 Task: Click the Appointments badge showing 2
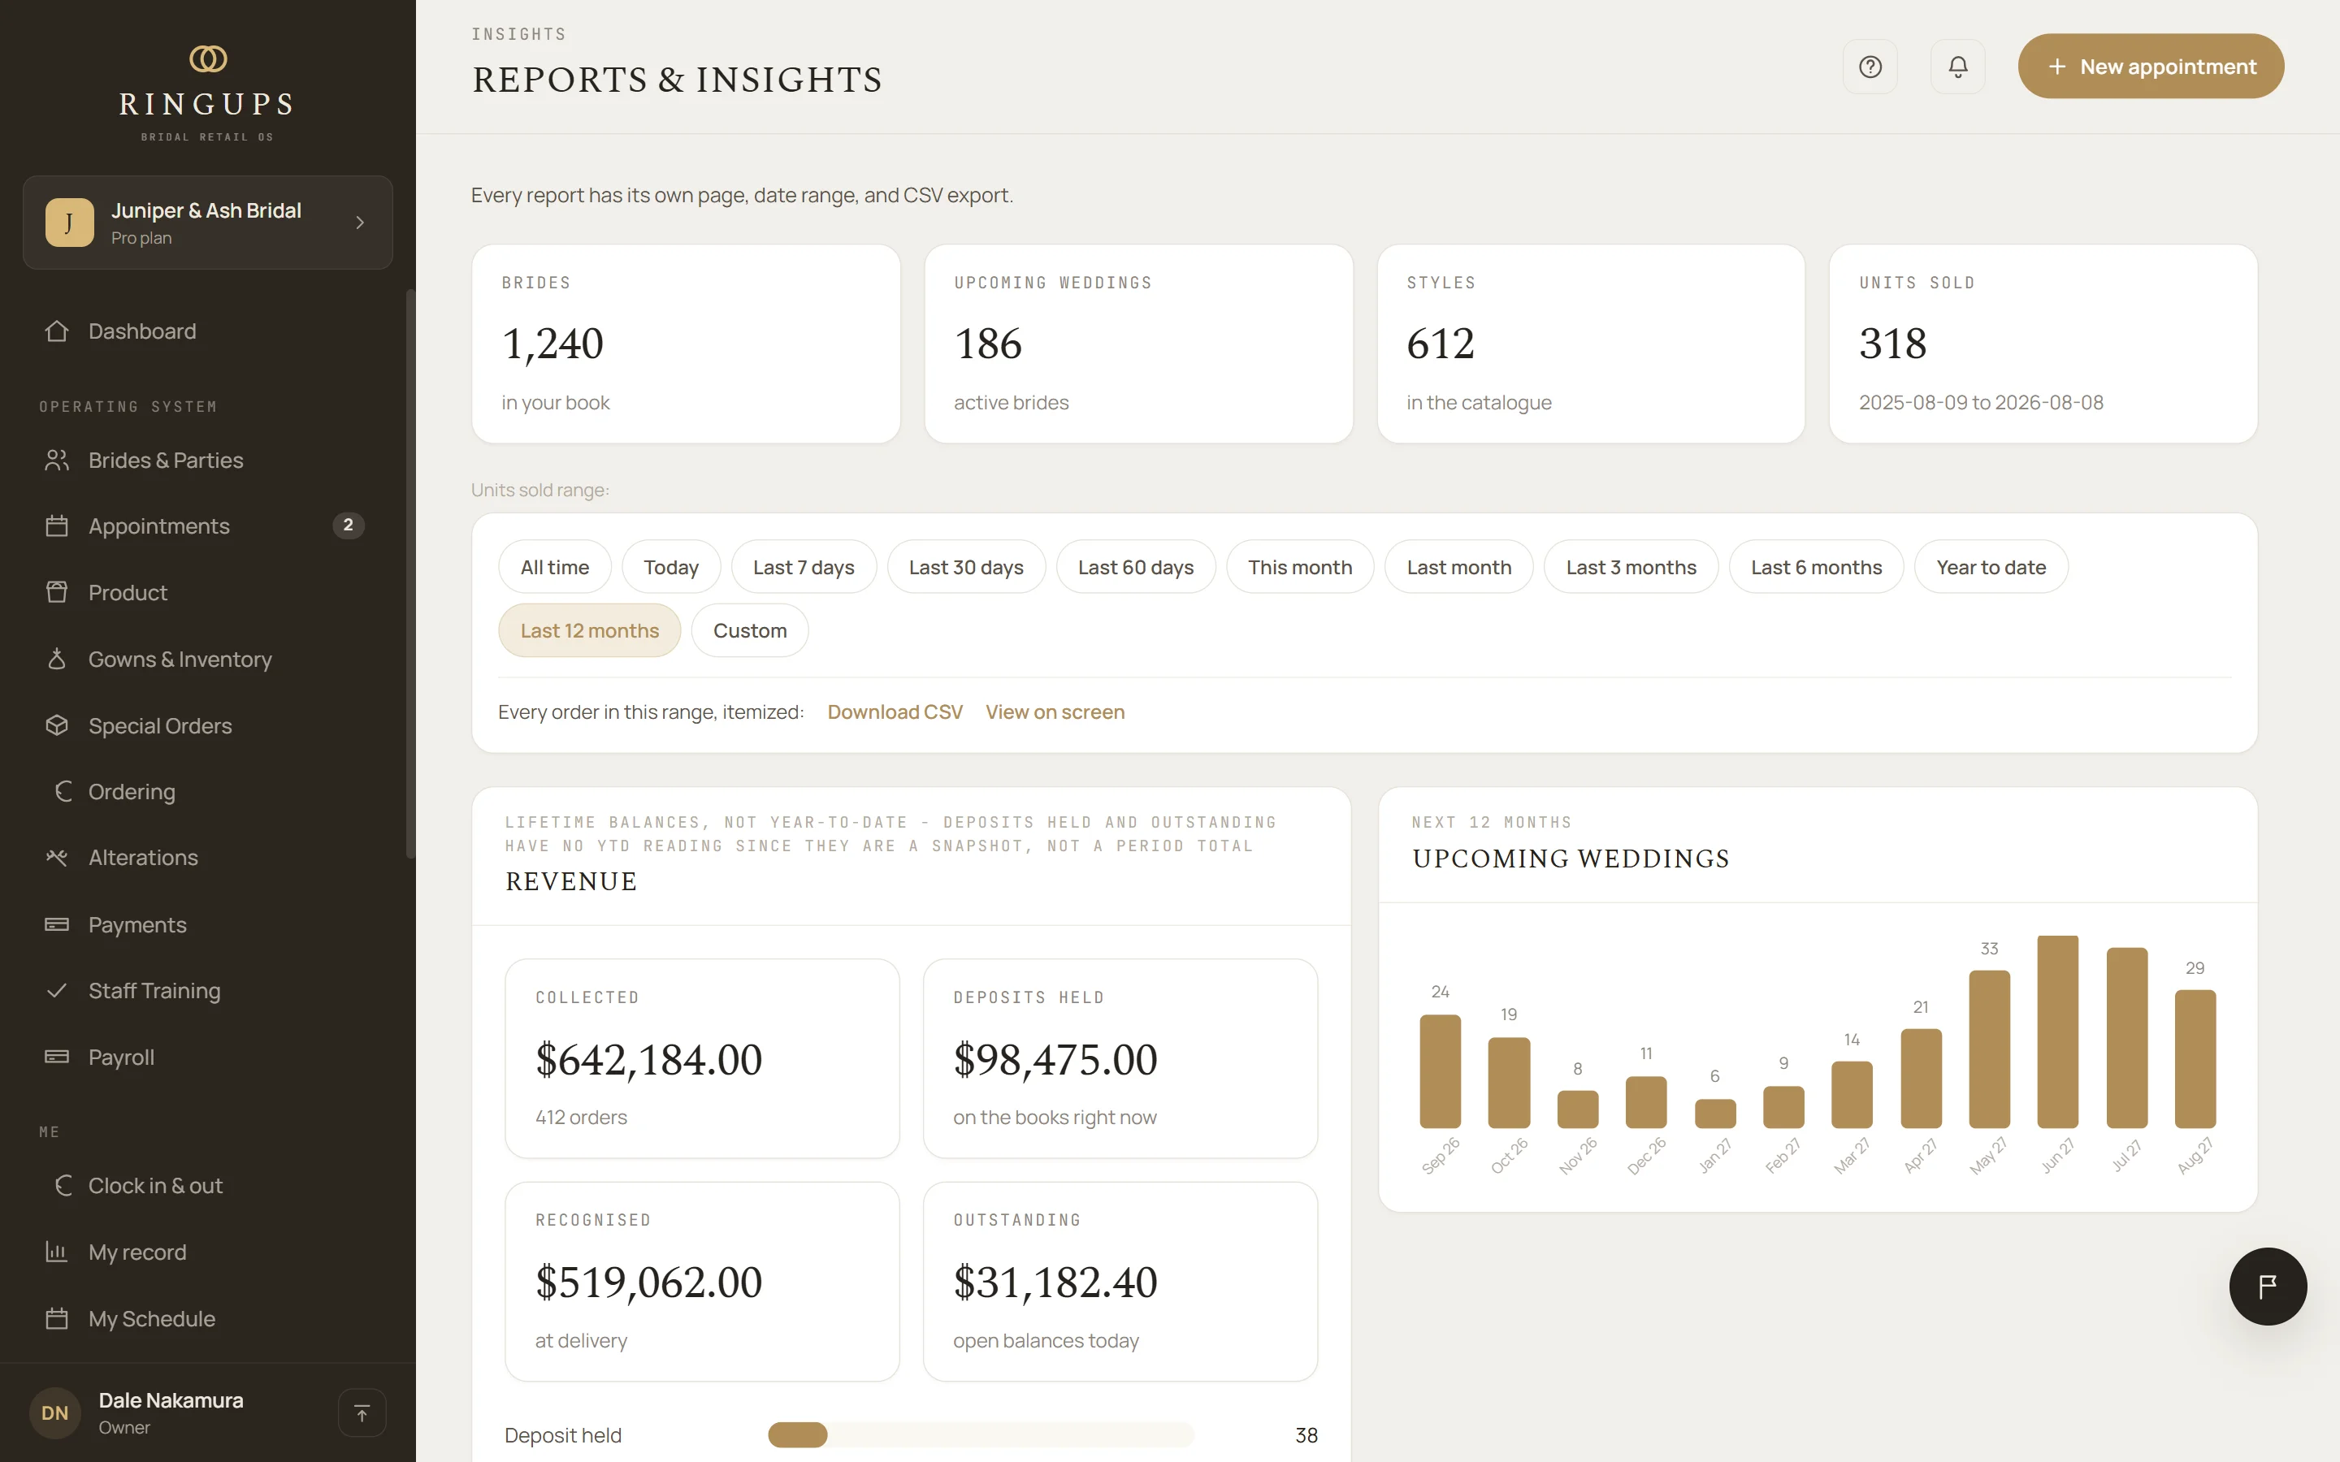[x=348, y=525]
